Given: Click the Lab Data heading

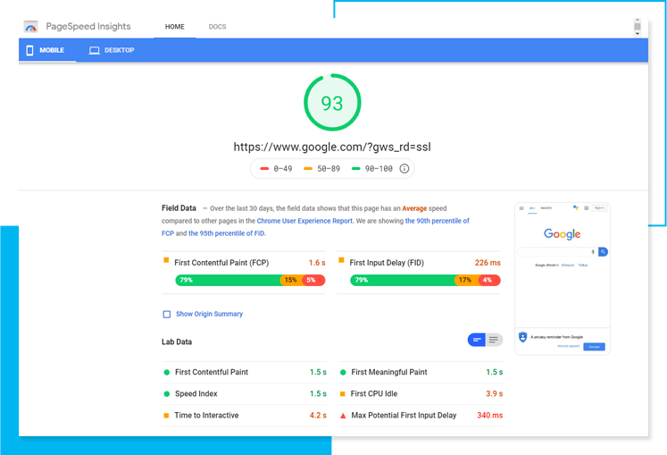Looking at the screenshot, I should point(177,341).
